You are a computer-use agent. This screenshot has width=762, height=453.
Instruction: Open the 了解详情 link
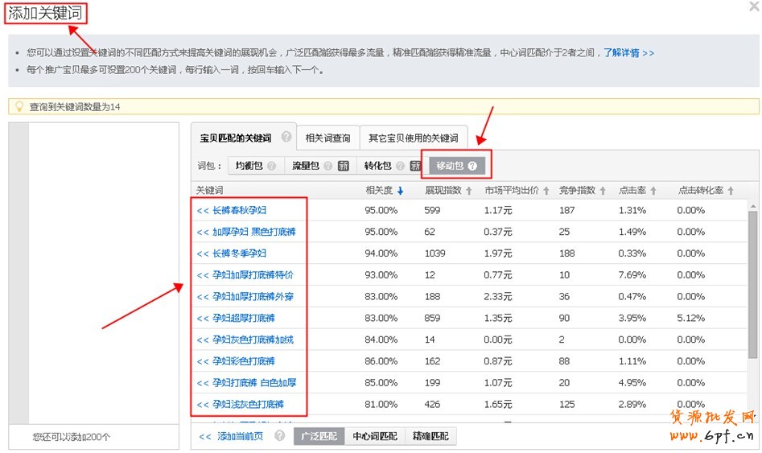[628, 53]
